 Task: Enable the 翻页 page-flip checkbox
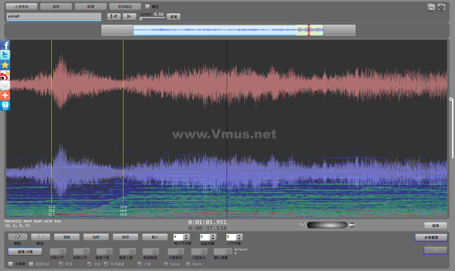coord(147,6)
